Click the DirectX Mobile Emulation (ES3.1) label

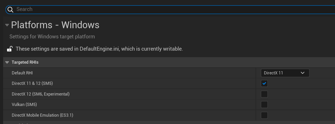[x=42, y=115]
